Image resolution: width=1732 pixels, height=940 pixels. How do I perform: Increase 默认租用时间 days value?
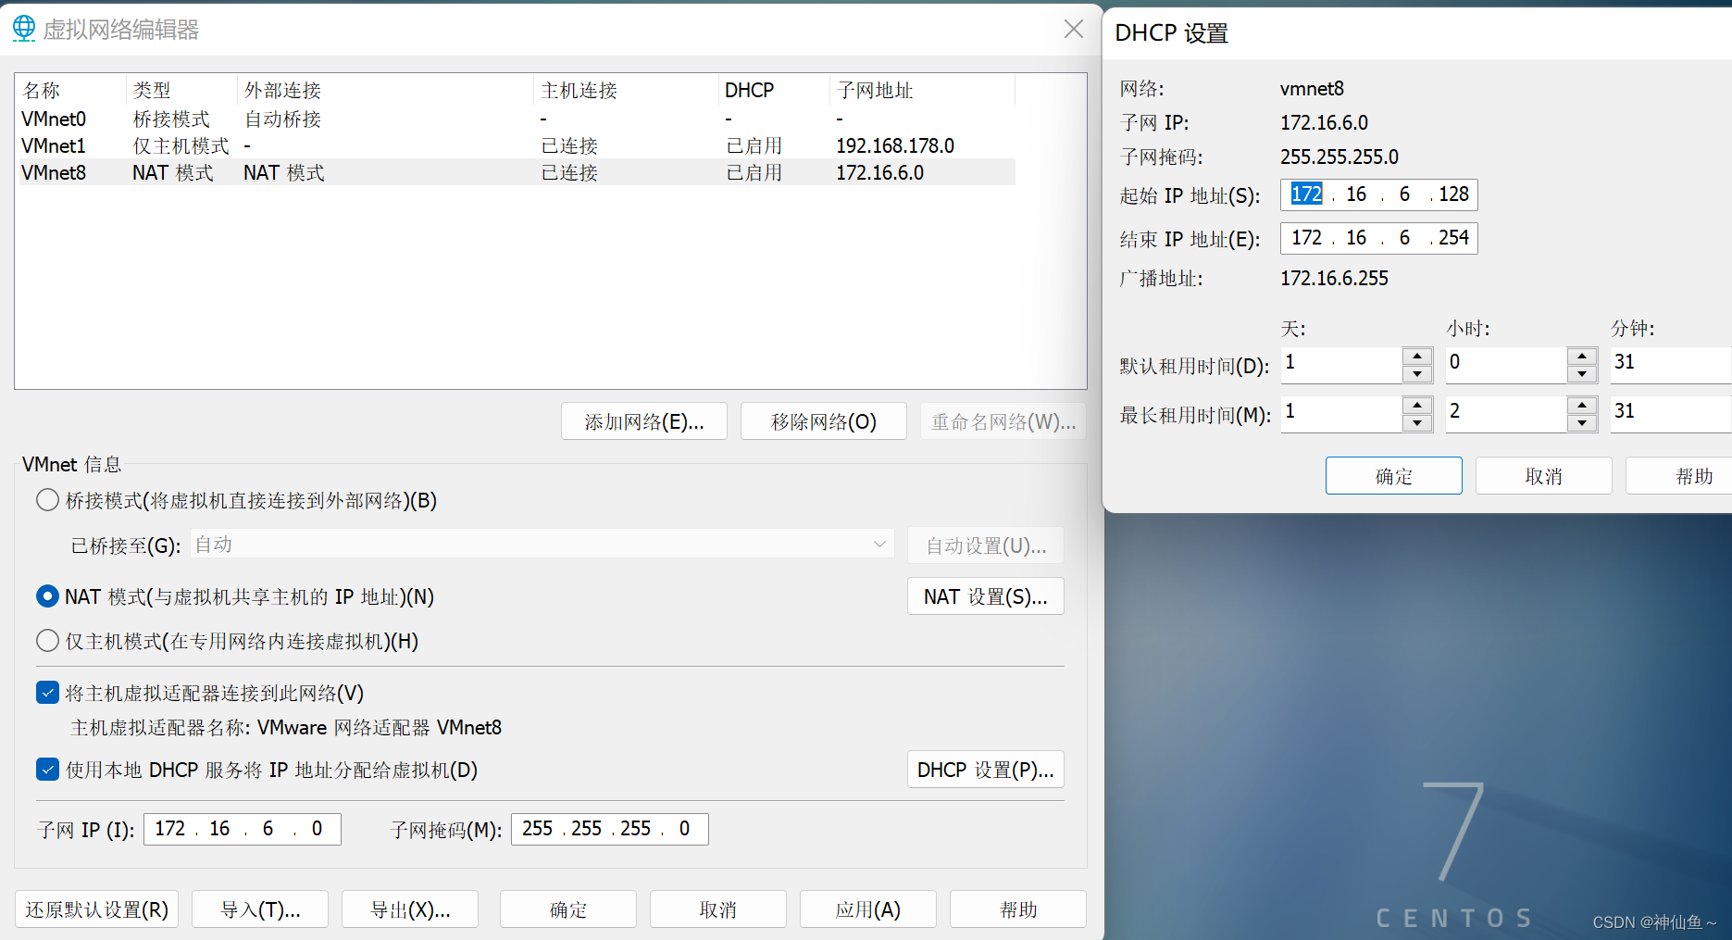1417,356
